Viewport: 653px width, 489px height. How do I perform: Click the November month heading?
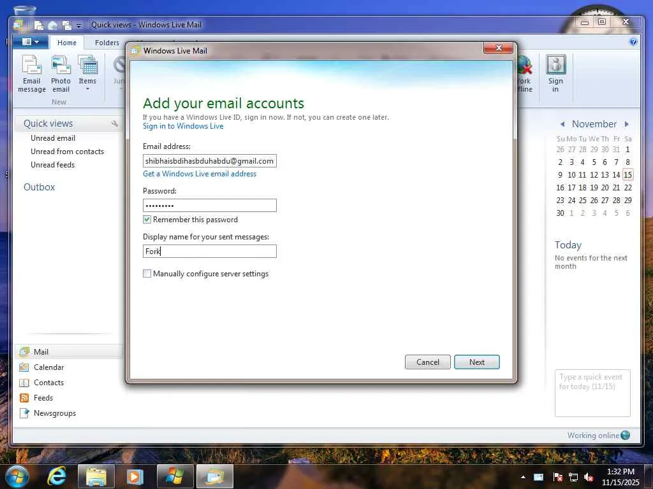[x=594, y=124]
